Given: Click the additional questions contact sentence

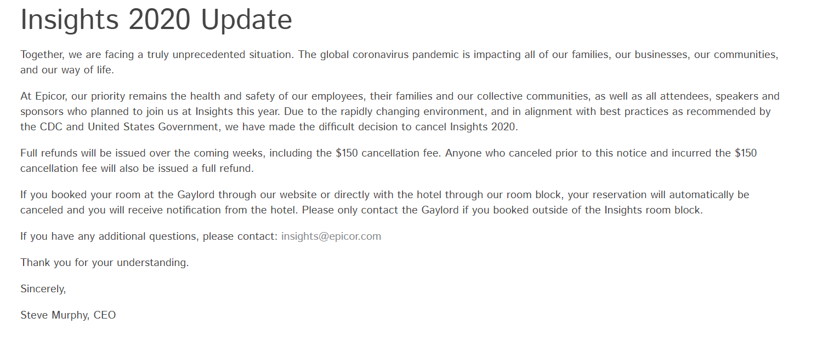Looking at the screenshot, I should click(x=201, y=236).
